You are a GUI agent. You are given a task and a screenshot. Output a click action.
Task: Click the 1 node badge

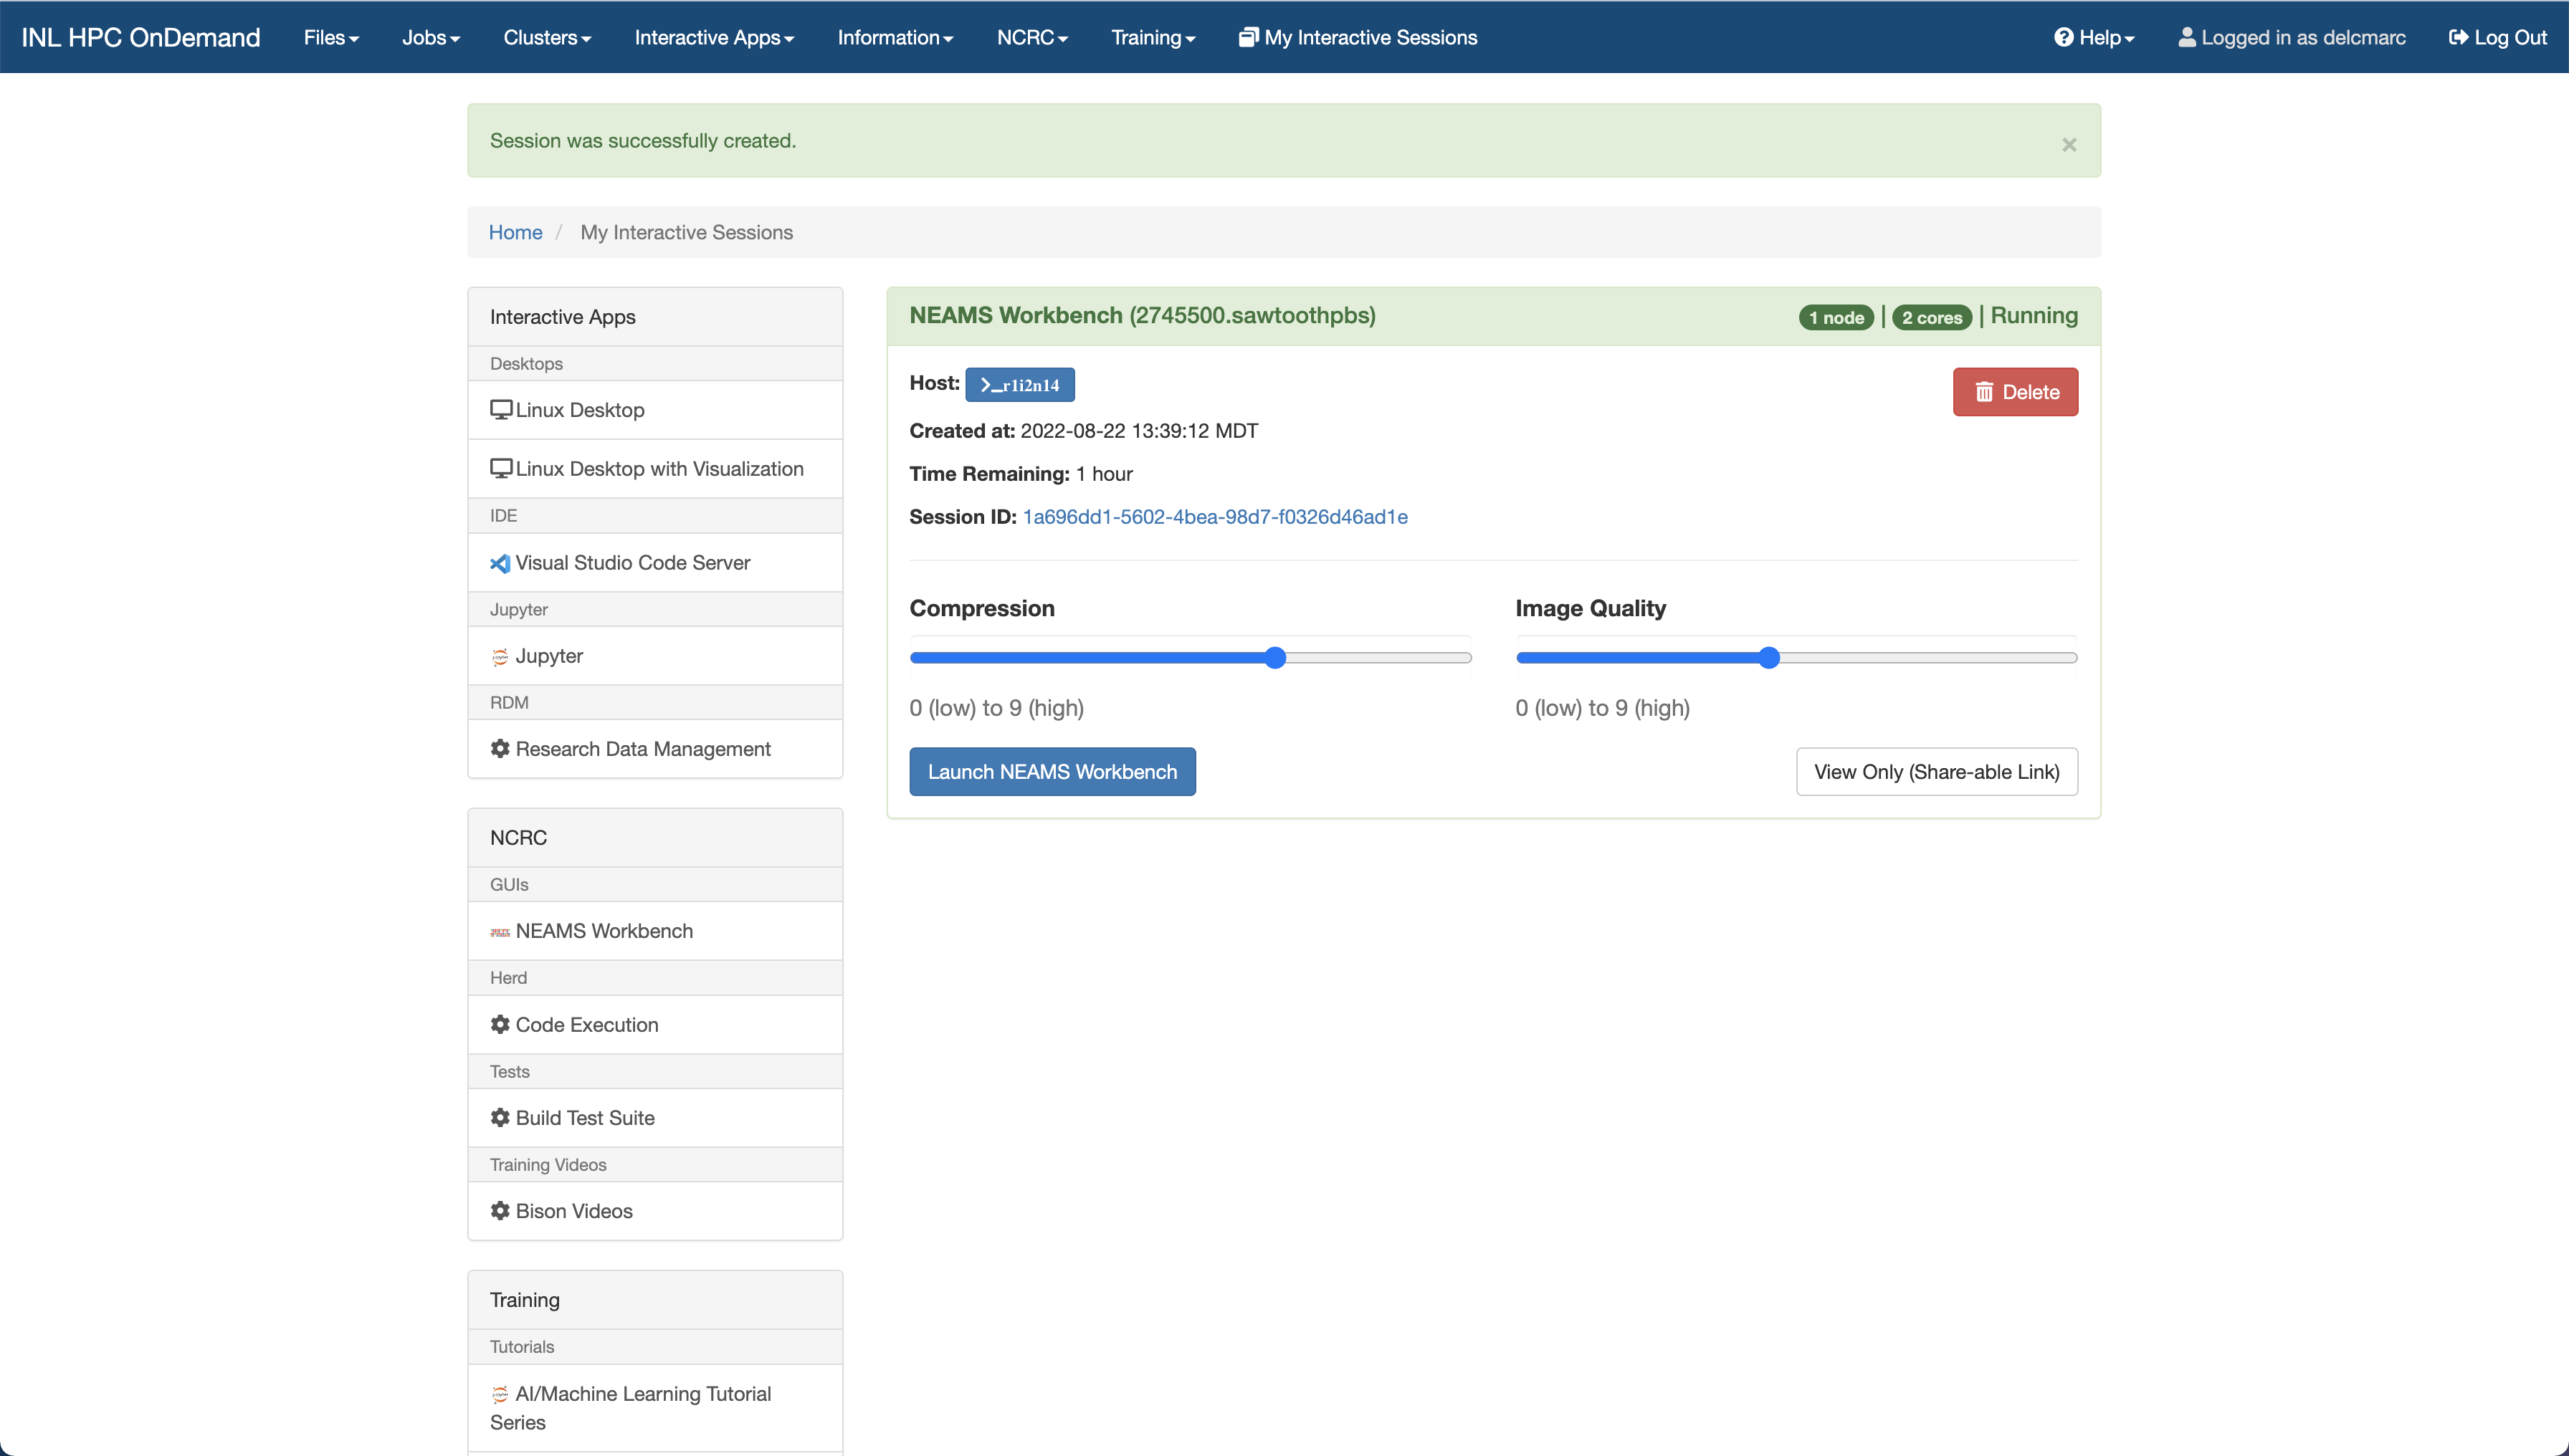click(1836, 318)
